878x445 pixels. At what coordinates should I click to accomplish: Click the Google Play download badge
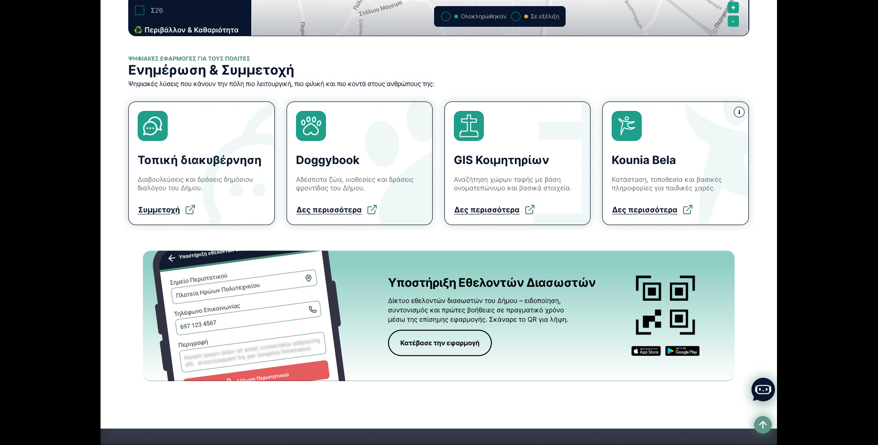[682, 351]
